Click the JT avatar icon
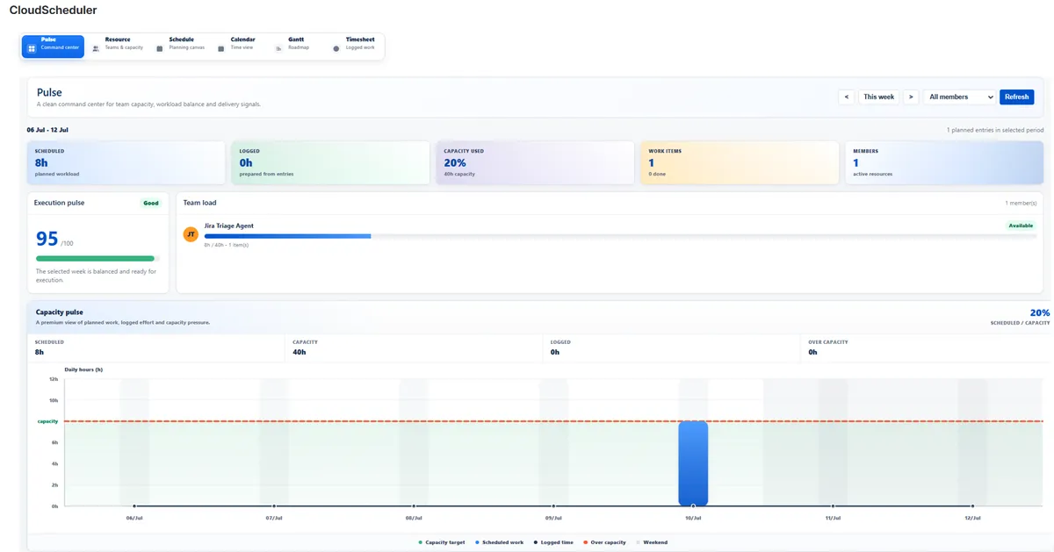This screenshot has width=1054, height=552. pyautogui.click(x=191, y=234)
